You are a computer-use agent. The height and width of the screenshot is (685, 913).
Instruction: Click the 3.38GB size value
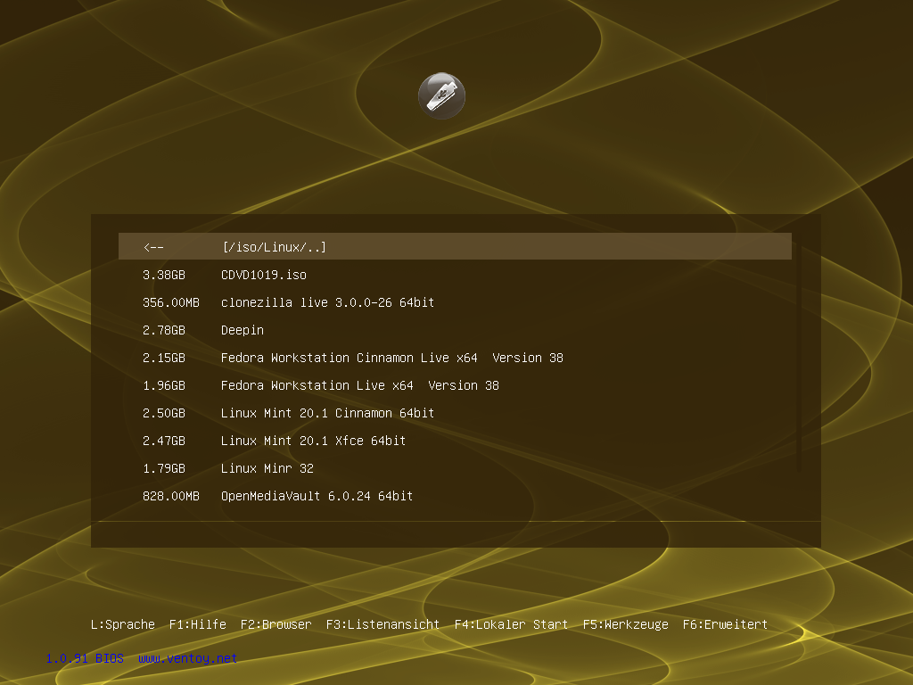coord(164,275)
